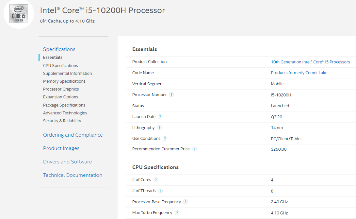Image resolution: width=356 pixels, height=219 pixels.
Task: Follow the Products formerly Comet Lake link
Action: tap(299, 73)
